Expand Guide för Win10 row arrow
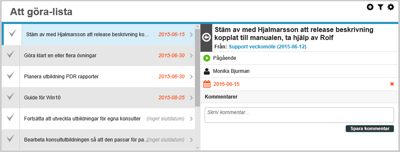Viewport: 400px width, 152px height. pyautogui.click(x=191, y=98)
